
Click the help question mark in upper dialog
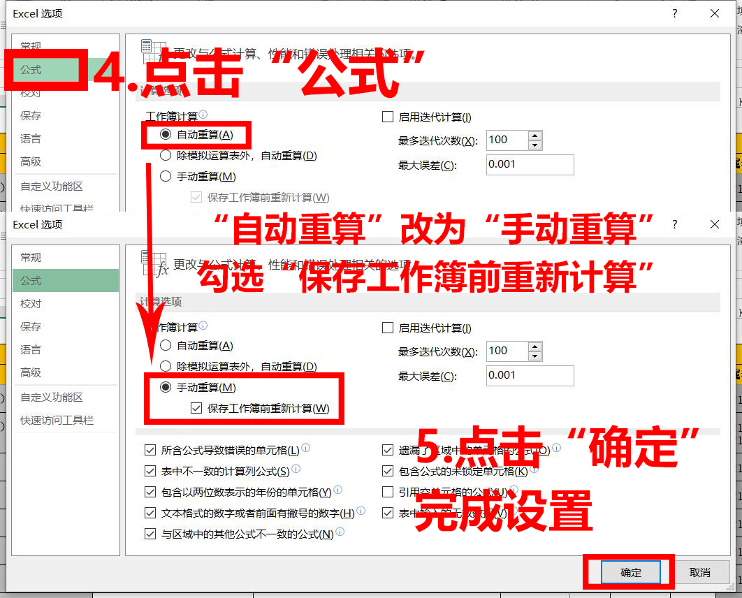click(x=675, y=13)
